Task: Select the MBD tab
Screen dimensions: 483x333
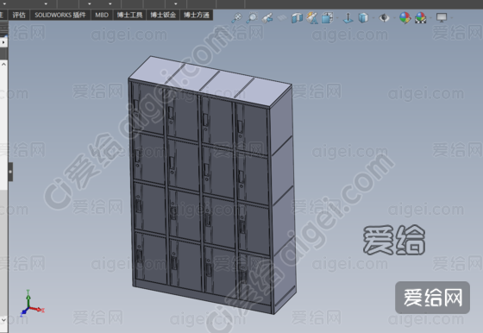Action: pos(102,15)
